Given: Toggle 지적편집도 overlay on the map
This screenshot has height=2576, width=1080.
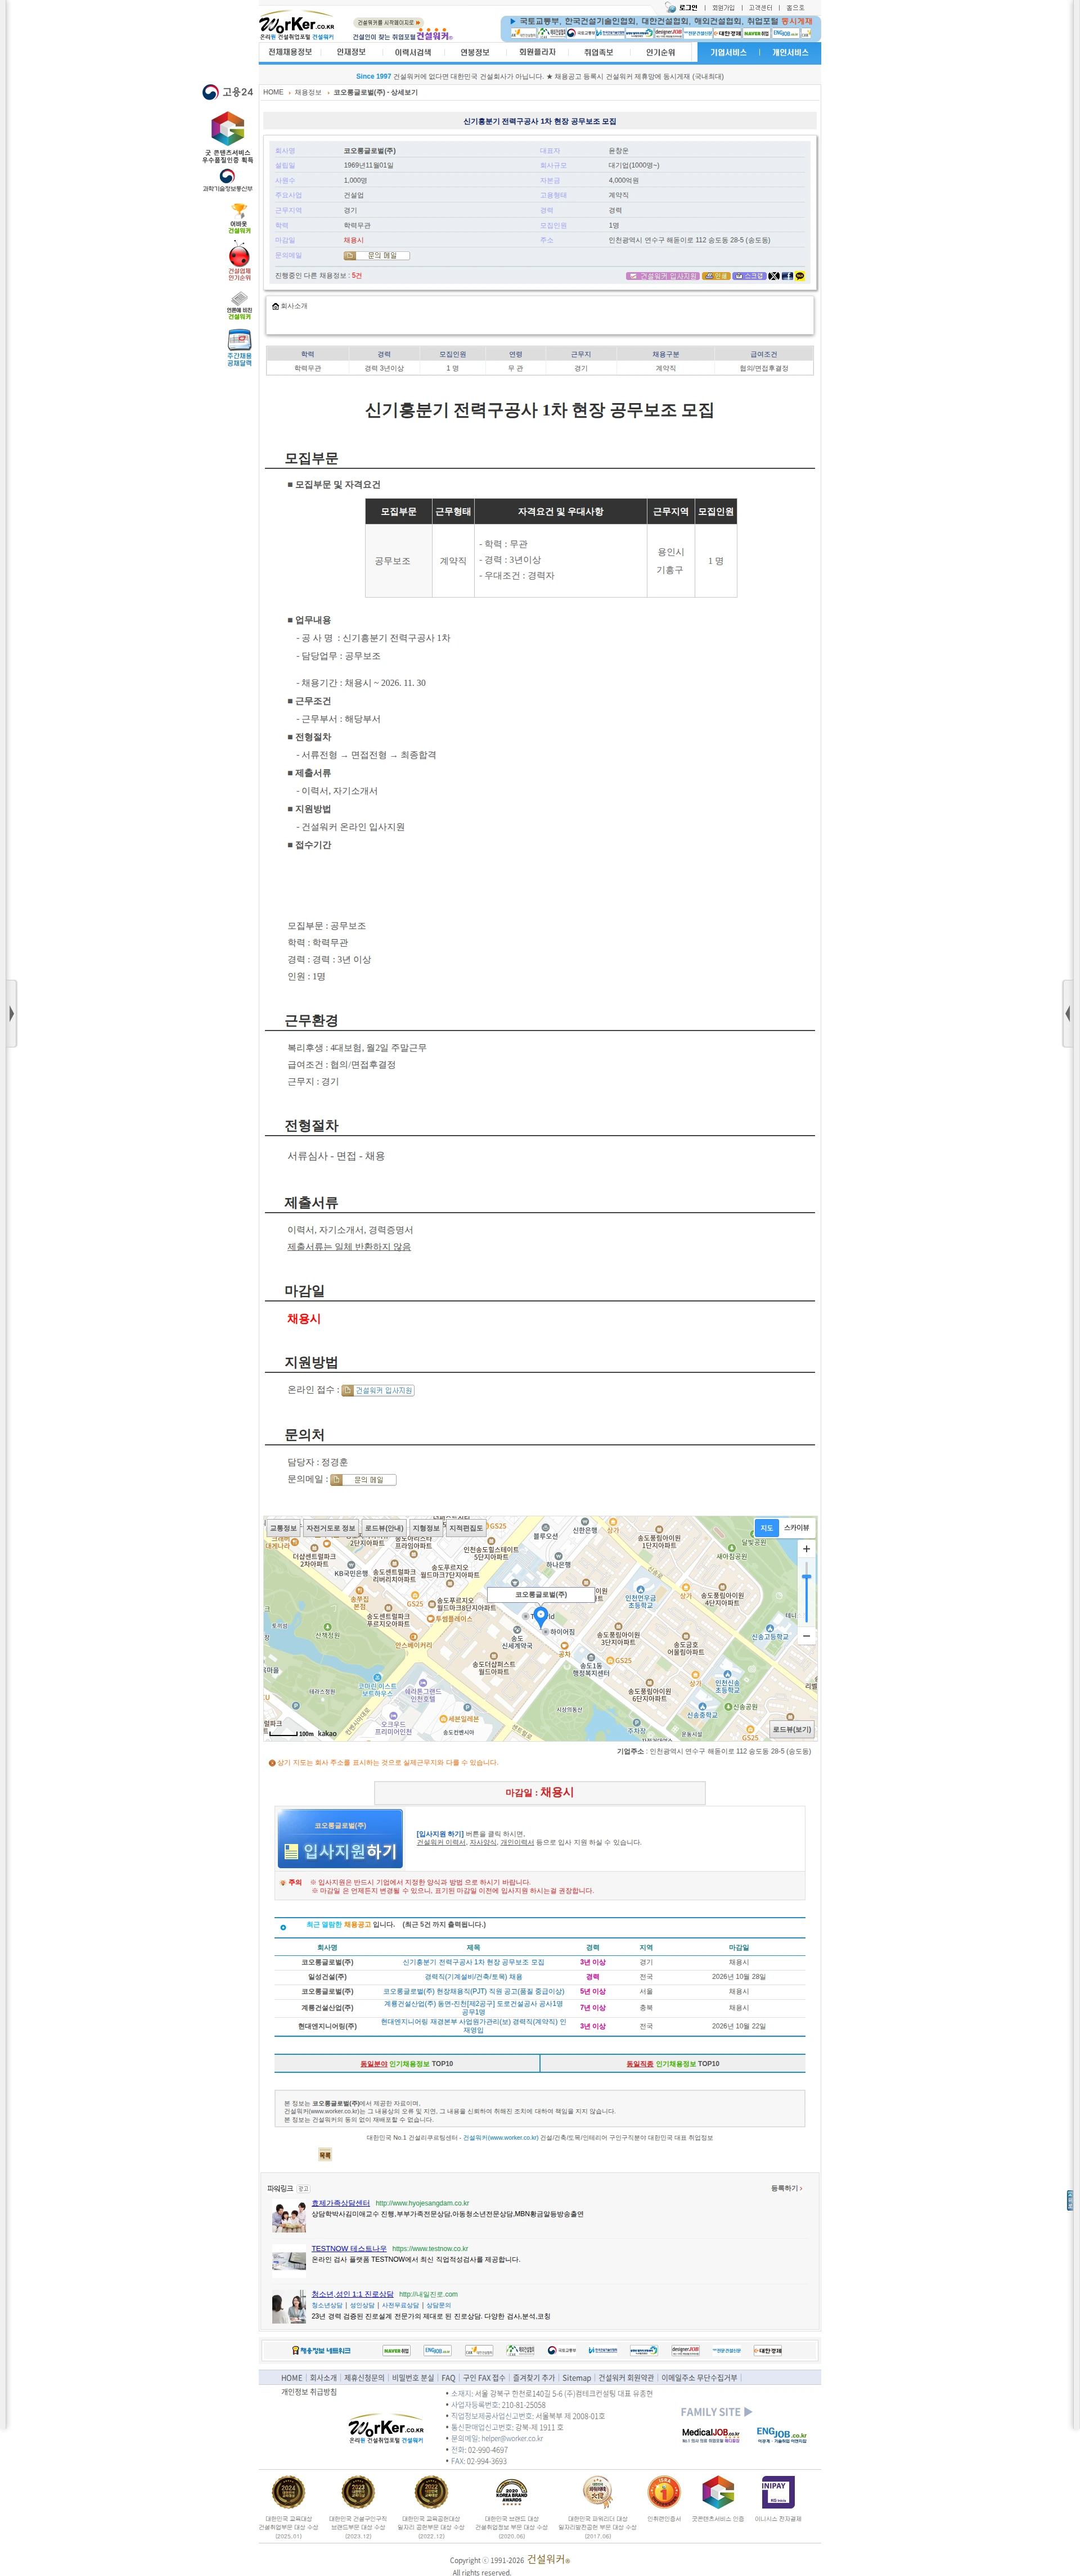Looking at the screenshot, I should pyautogui.click(x=465, y=1528).
